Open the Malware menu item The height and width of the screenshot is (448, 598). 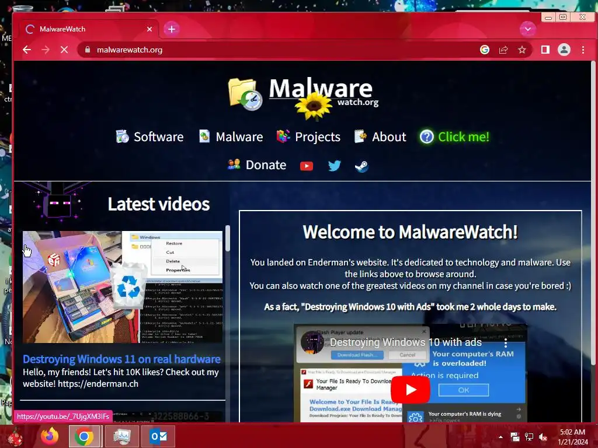231,136
